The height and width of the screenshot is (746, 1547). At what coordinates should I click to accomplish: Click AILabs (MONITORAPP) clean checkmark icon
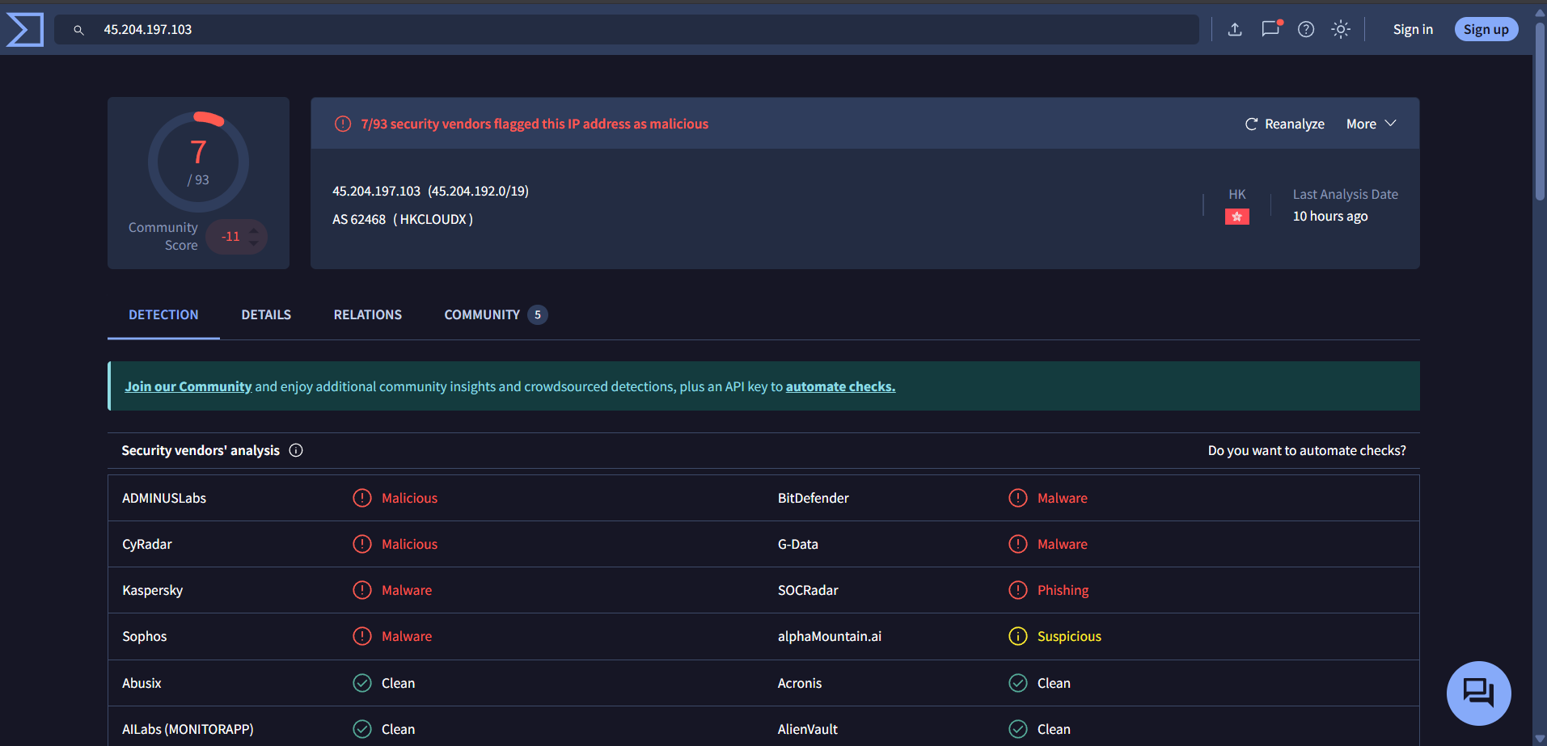362,729
